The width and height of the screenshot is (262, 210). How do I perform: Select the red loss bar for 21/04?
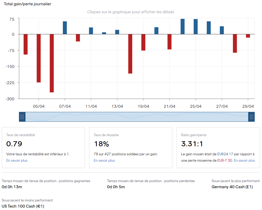169,42
